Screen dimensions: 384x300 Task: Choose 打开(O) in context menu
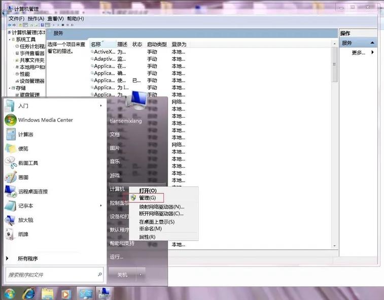[148, 191]
